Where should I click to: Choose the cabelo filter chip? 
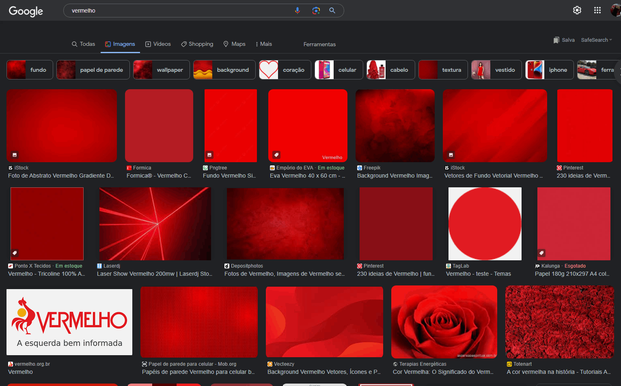(391, 70)
